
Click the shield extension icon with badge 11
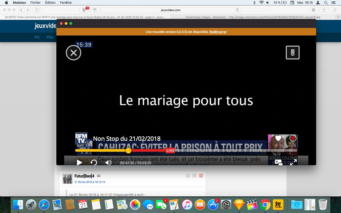(x=84, y=10)
